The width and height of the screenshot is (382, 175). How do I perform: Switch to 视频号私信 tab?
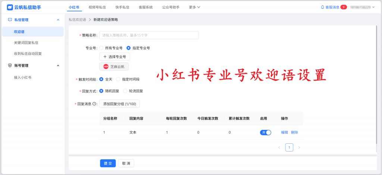click(97, 7)
